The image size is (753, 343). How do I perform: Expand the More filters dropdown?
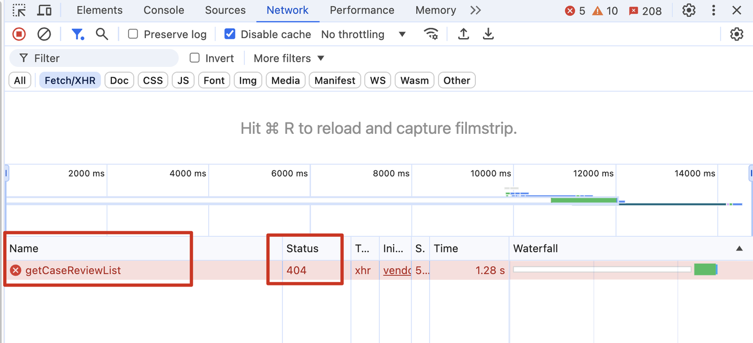point(289,58)
